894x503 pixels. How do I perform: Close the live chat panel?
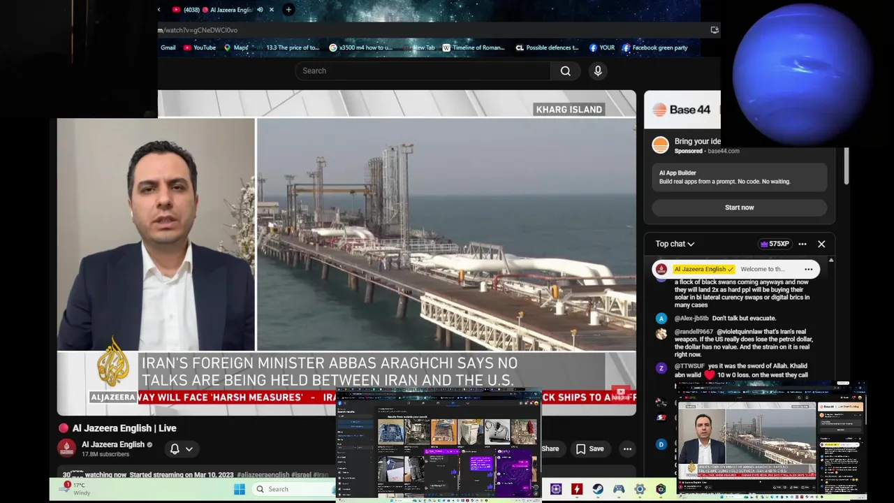pyautogui.click(x=821, y=244)
